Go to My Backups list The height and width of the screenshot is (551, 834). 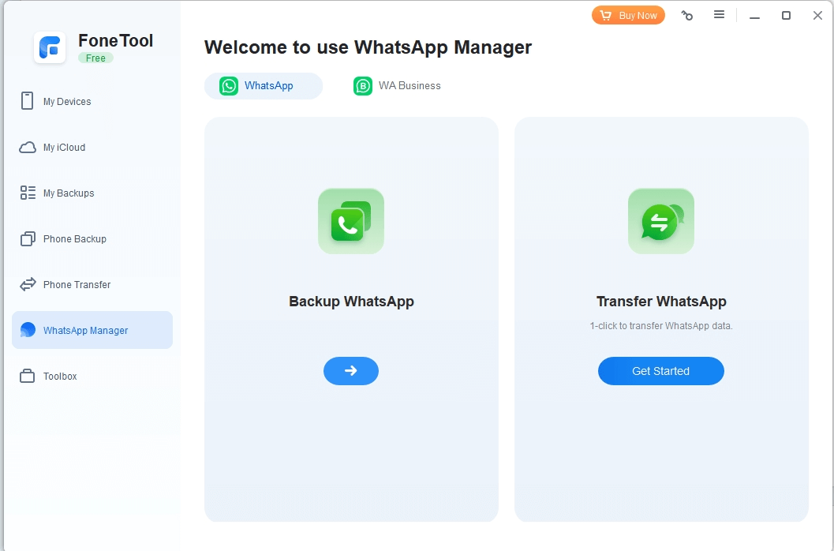[69, 193]
